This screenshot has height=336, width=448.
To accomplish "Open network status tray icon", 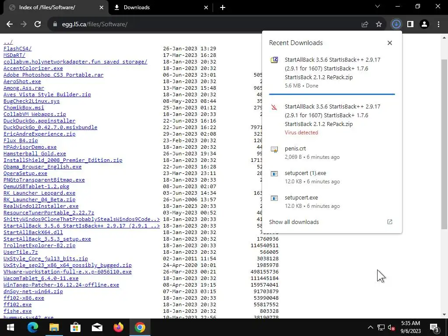I will coord(381,327).
